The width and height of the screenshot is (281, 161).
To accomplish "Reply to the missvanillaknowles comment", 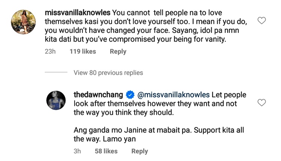I will click(x=118, y=52).
